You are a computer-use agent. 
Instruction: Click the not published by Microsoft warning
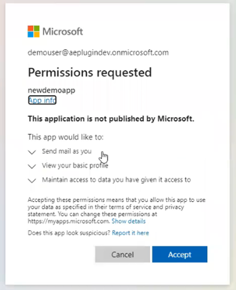pyautogui.click(x=111, y=119)
